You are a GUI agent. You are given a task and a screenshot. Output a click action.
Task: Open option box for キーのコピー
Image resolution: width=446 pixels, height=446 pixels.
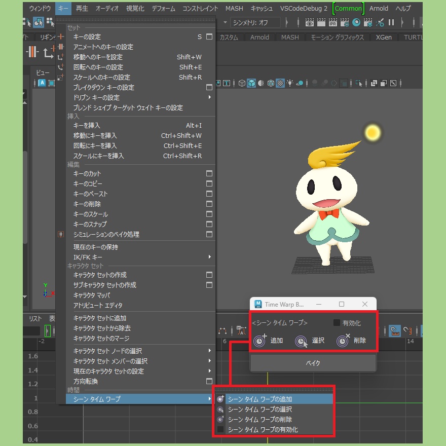(x=209, y=184)
